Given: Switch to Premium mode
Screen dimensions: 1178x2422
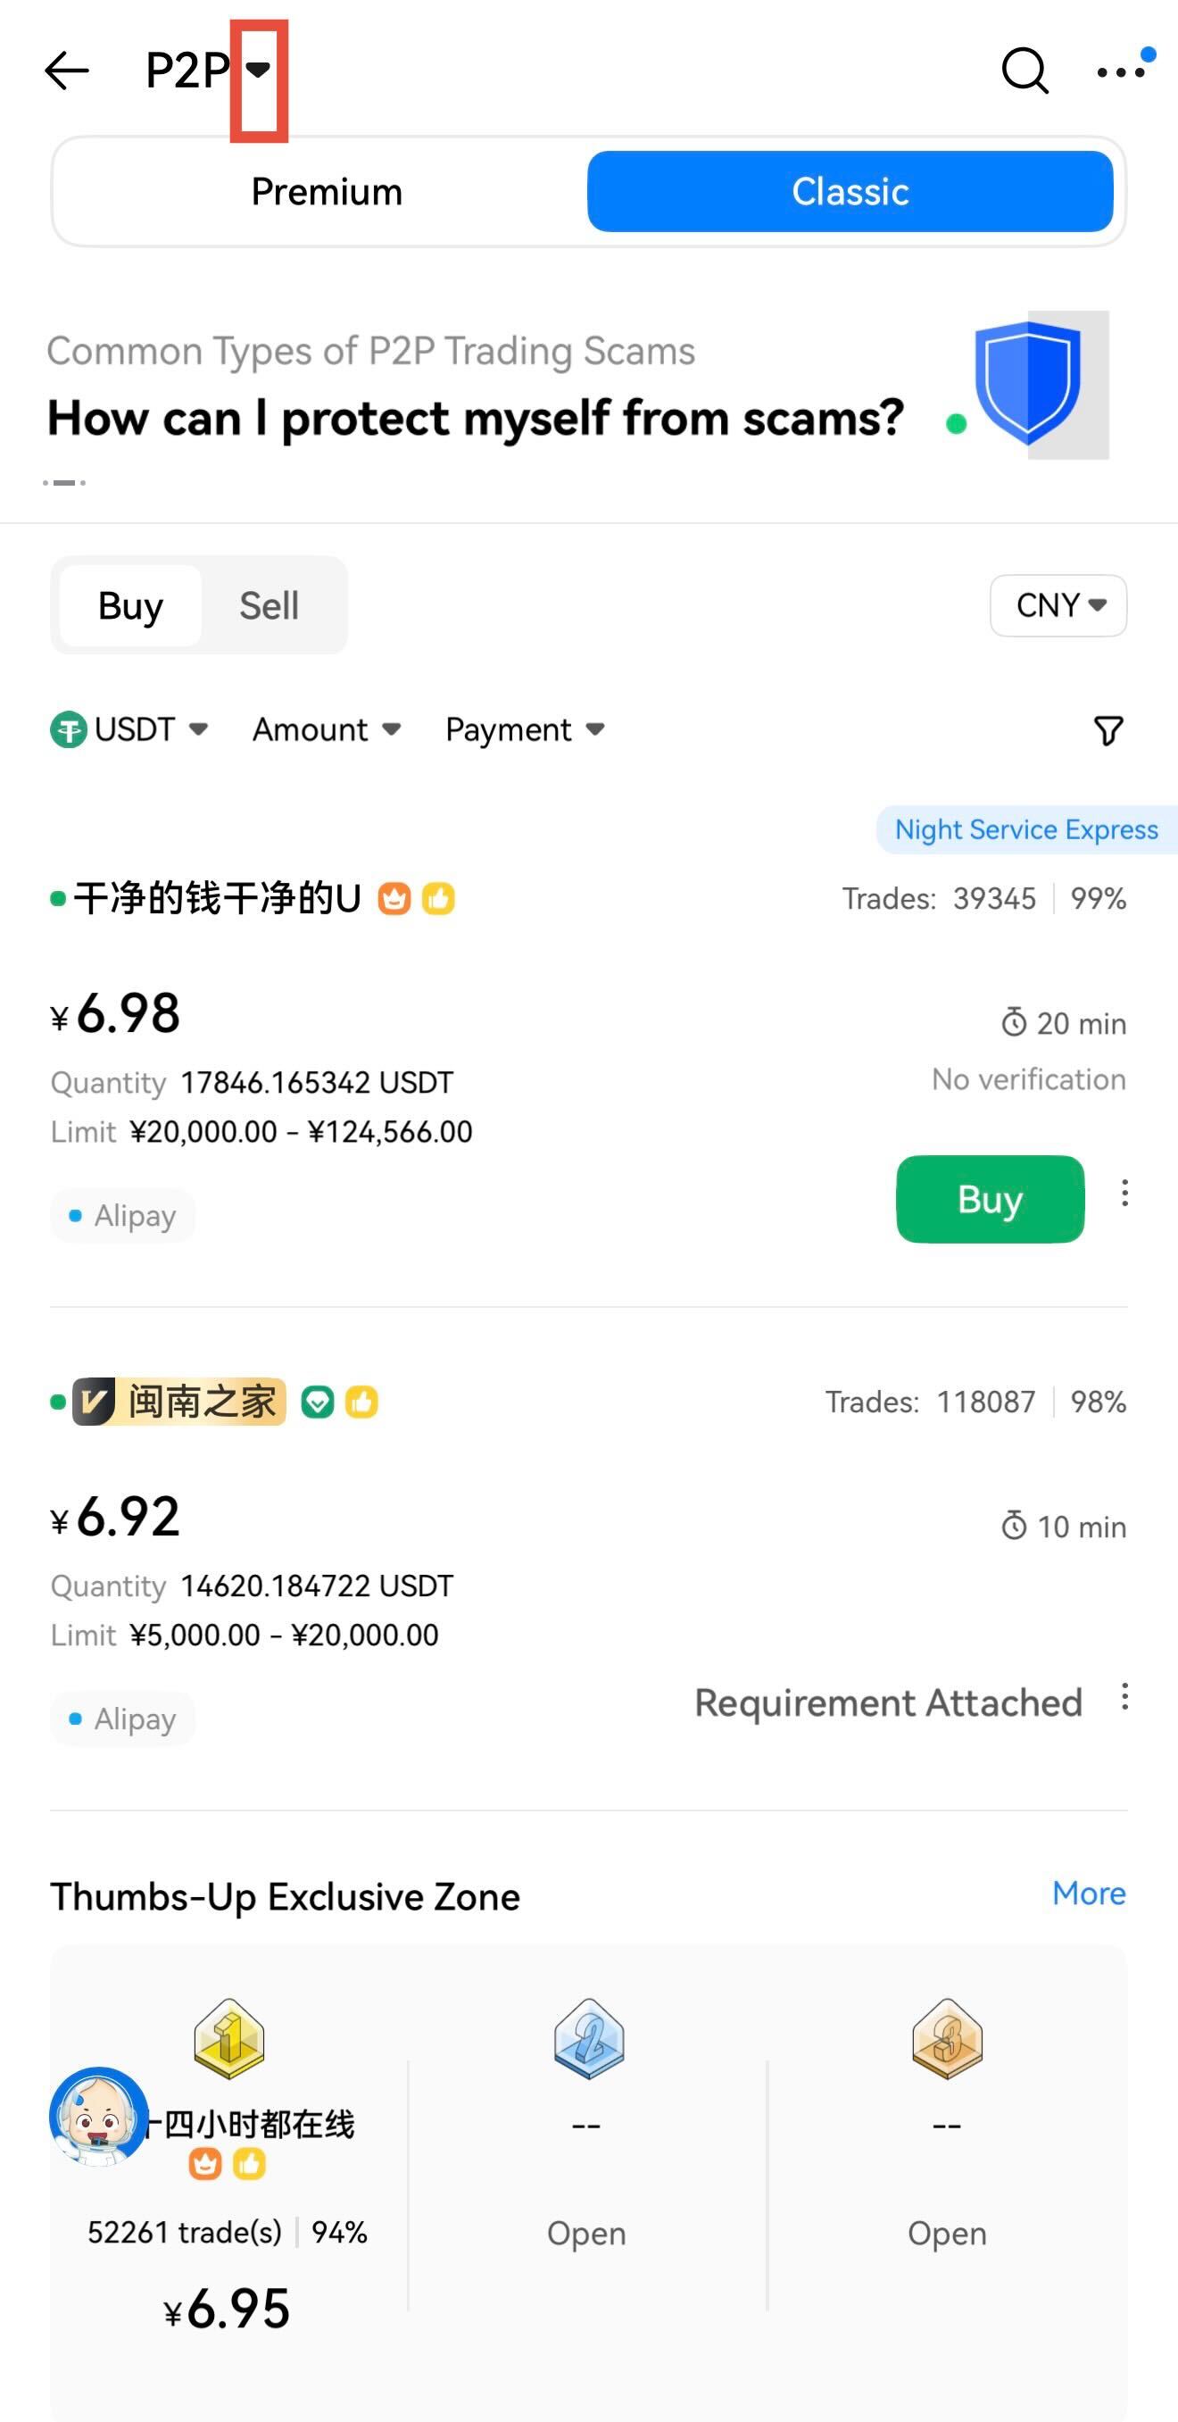Looking at the screenshot, I should 327,192.
